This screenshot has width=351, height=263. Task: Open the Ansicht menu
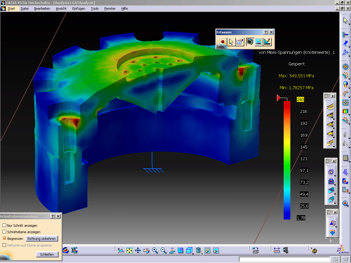pos(61,9)
